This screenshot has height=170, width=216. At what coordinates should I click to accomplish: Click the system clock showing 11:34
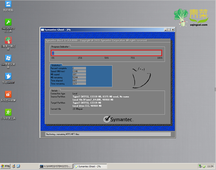[210, 166]
